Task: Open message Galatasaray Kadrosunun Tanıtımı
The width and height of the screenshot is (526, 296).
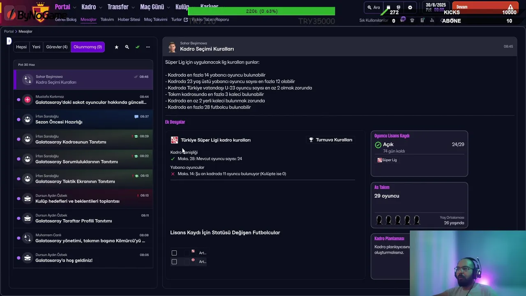Action: [x=83, y=139]
